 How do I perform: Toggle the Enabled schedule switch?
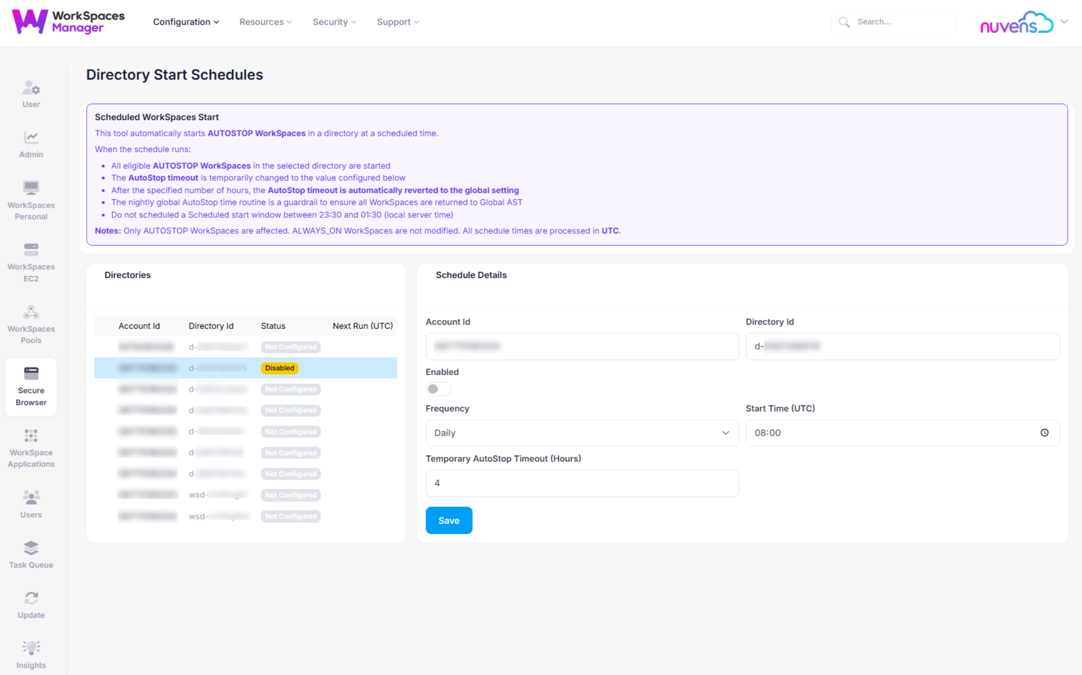click(x=438, y=389)
